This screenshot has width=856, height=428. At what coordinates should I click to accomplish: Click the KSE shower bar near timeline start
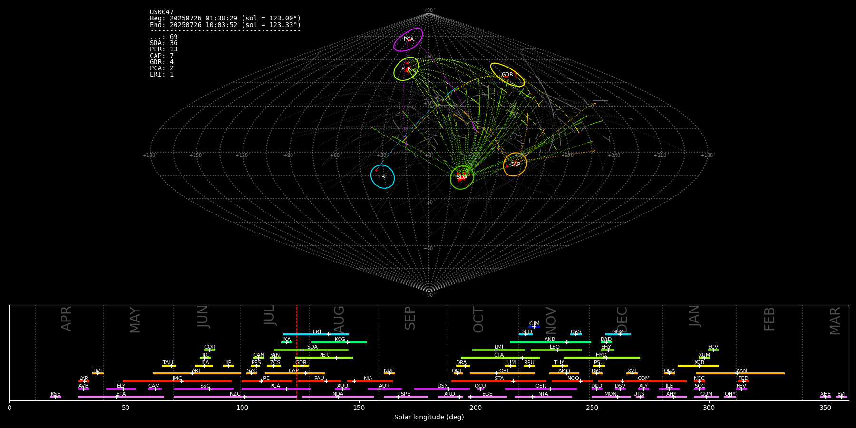(x=56, y=397)
